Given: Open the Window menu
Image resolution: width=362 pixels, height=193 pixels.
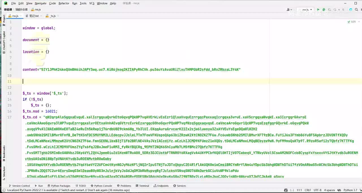Looking at the screenshot, I should point(102,3).
